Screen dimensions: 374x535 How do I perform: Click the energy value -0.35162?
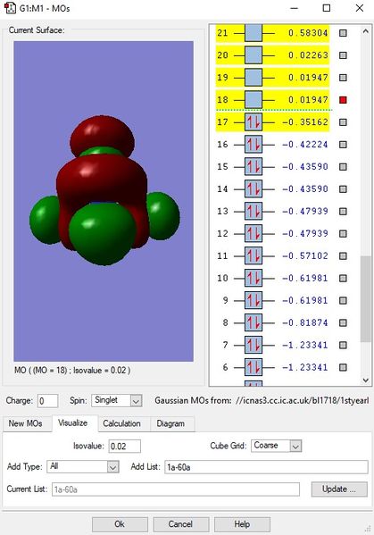click(x=305, y=122)
